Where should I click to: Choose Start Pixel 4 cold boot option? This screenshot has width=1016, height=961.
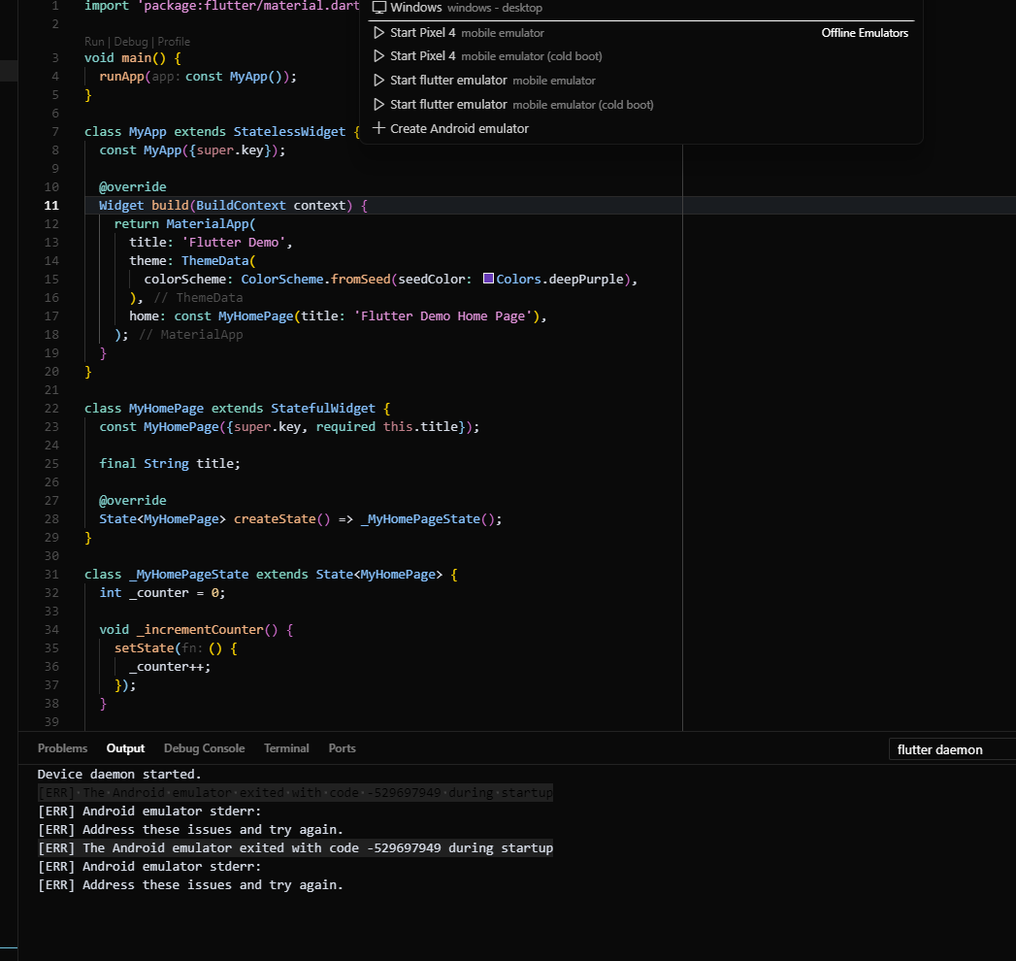tap(641, 56)
